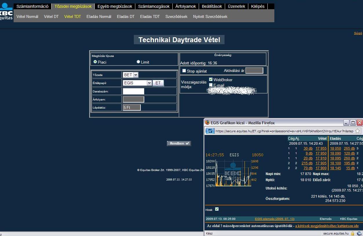Click the globe icon in popup status bar

coord(360,233)
